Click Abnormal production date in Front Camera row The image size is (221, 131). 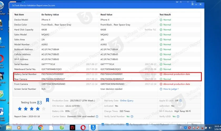click(177, 84)
